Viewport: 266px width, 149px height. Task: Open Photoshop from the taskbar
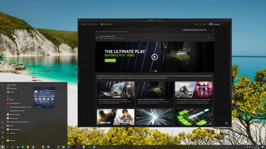(53, 147)
